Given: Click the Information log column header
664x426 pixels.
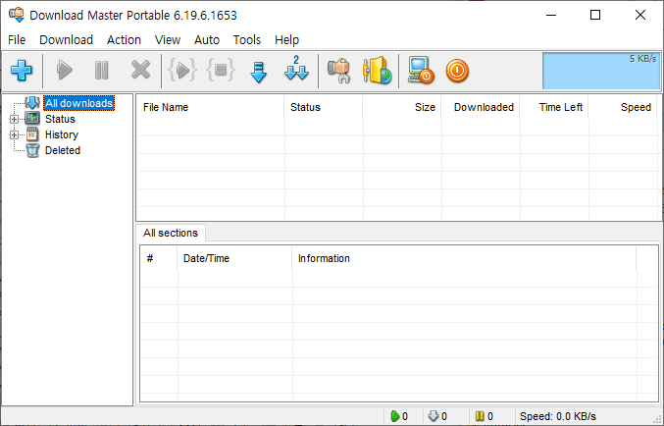Looking at the screenshot, I should pos(464,258).
